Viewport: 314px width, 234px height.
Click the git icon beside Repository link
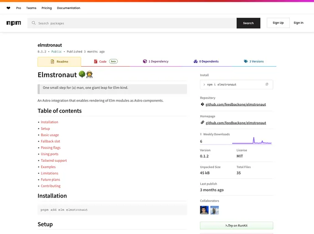(x=202, y=104)
